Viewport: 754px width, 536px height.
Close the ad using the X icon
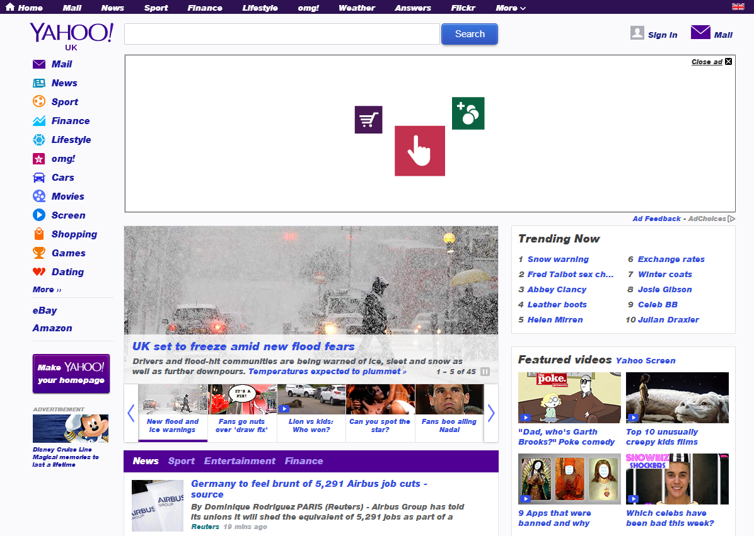pos(729,62)
